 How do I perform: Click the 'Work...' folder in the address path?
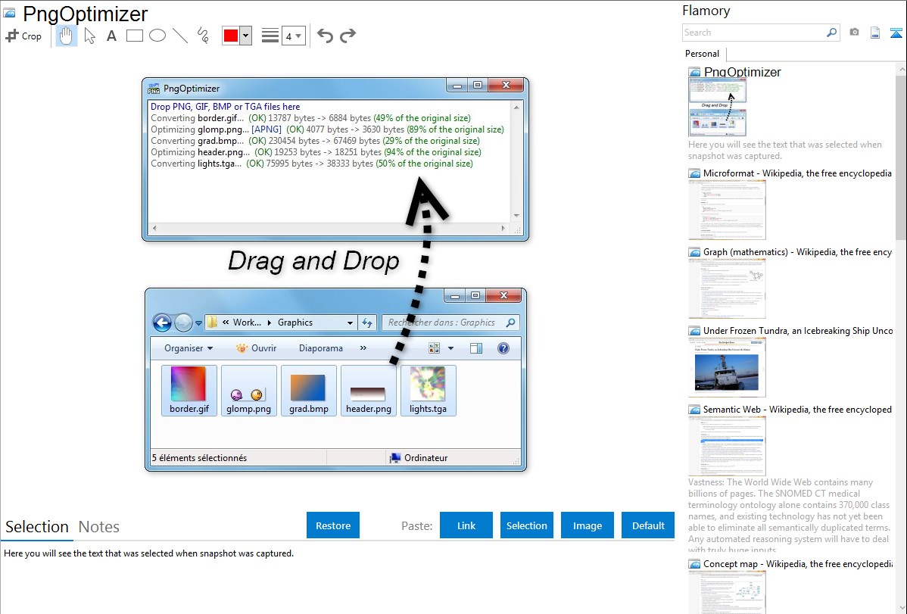click(247, 323)
